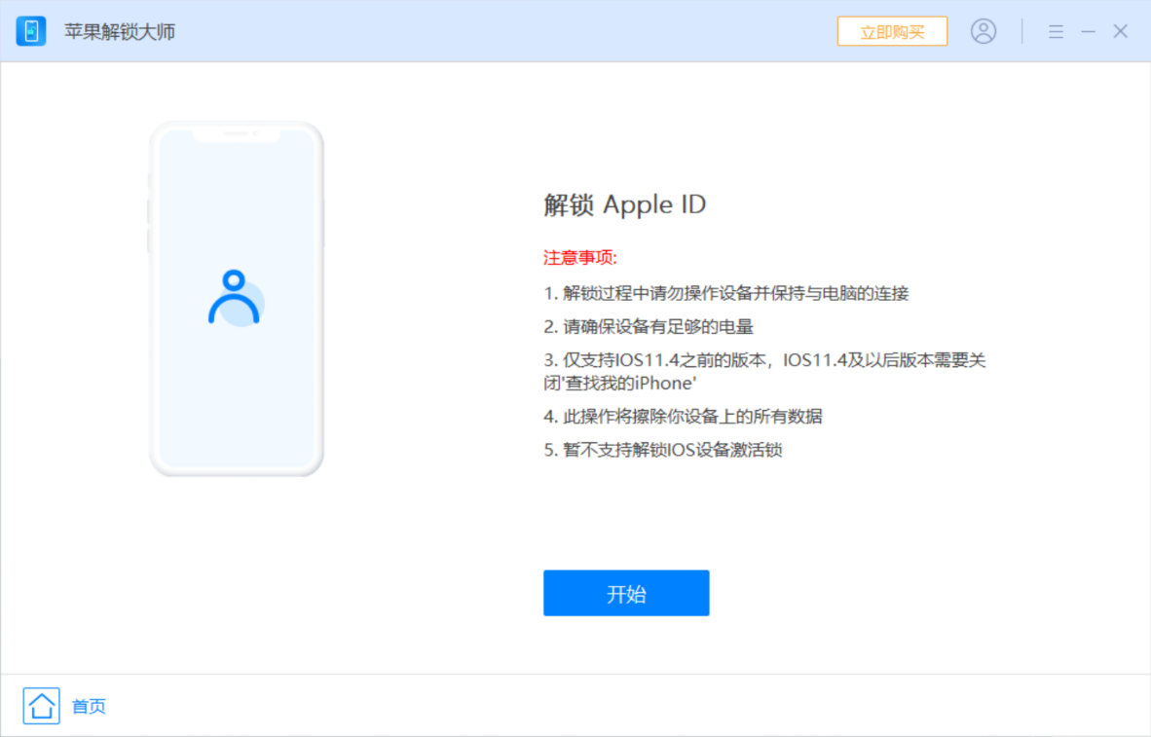Click the activation lock notice line
The height and width of the screenshot is (737, 1151).
tap(663, 450)
